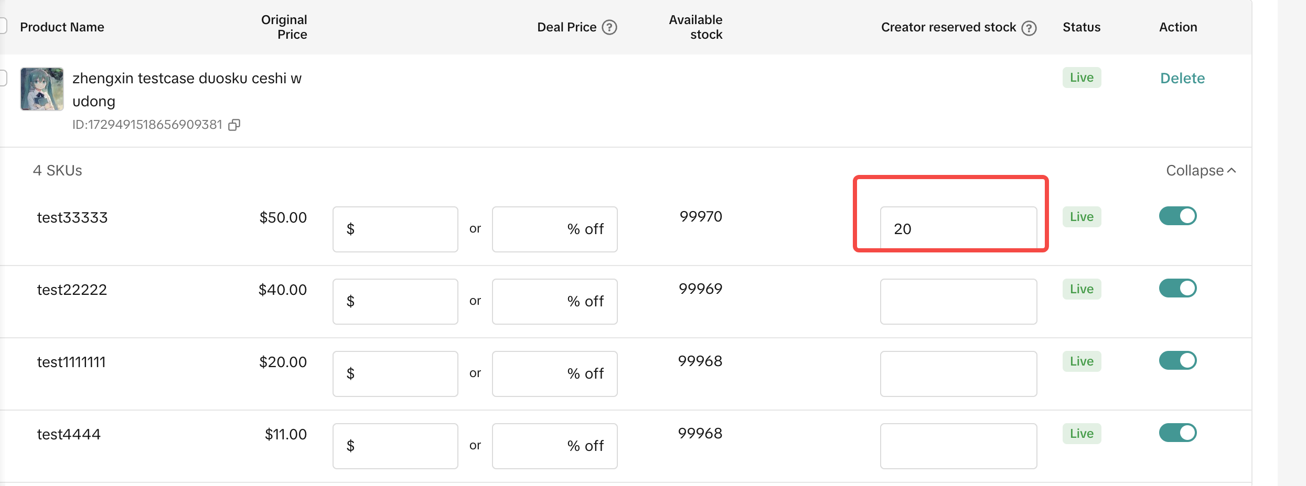Turn off the test1111111 SKU switch
1306x486 pixels.
1177,360
